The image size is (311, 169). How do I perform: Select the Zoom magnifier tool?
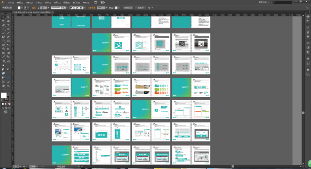pos(8,86)
